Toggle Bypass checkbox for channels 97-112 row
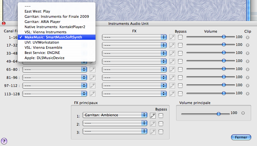 click(x=180, y=85)
